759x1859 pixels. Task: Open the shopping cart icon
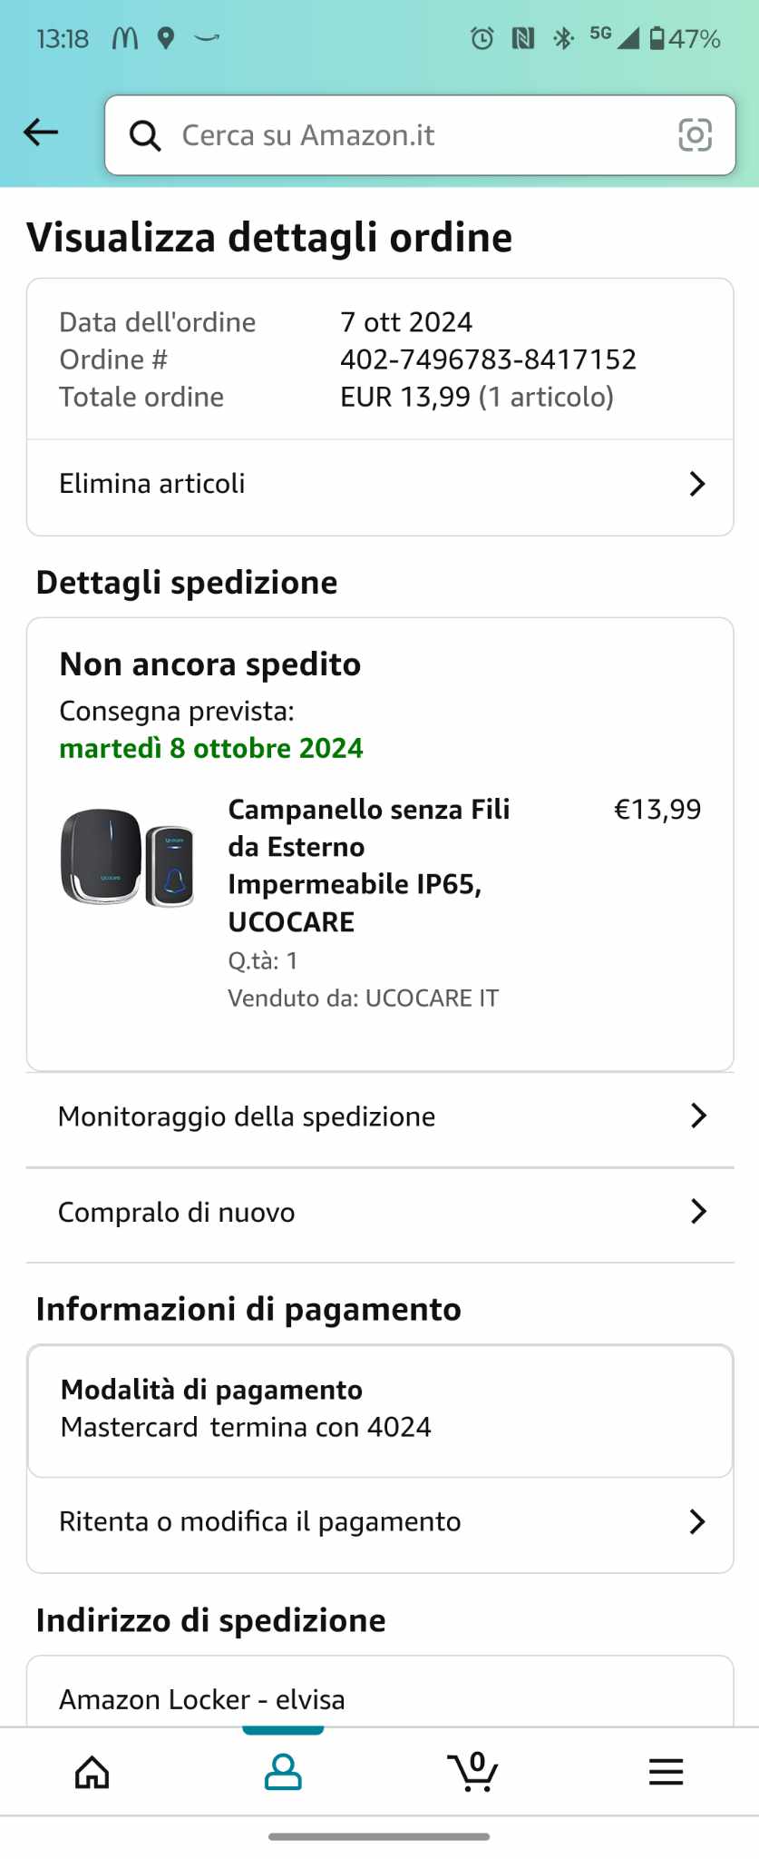(x=473, y=1771)
